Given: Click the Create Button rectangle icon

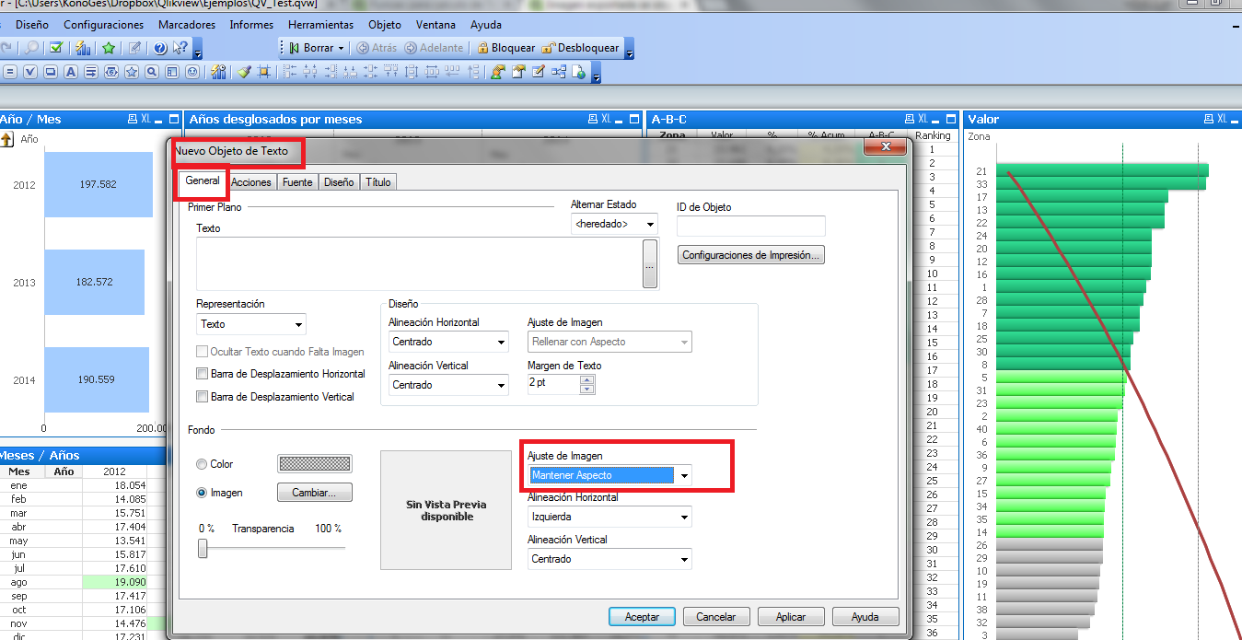Looking at the screenshot, I should click(51, 71).
